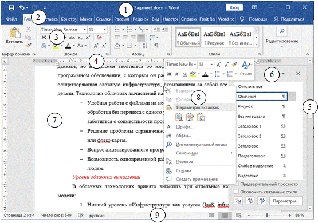Toggle italic К in the mini toolbar
318x223 pixels.
(x=176, y=74)
